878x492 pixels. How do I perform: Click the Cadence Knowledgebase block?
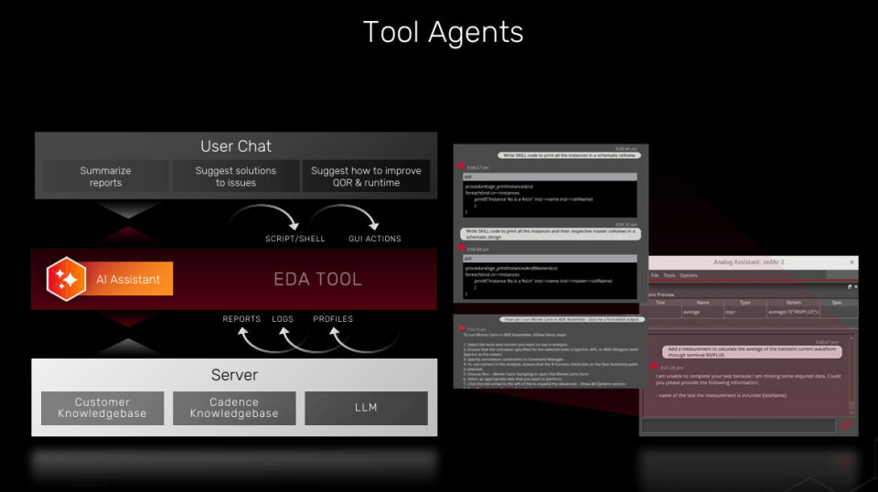click(x=234, y=408)
